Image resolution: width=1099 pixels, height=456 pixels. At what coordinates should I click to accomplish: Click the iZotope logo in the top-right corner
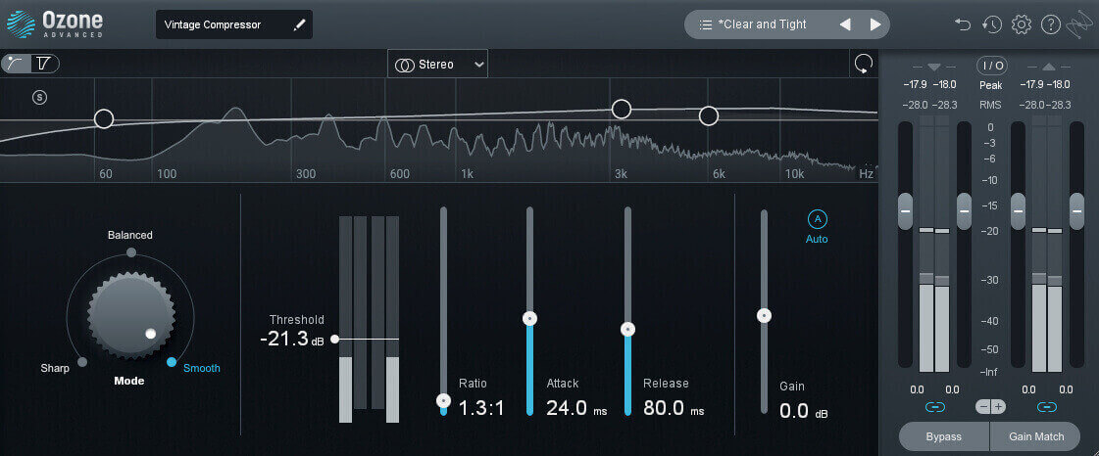[x=1079, y=25]
